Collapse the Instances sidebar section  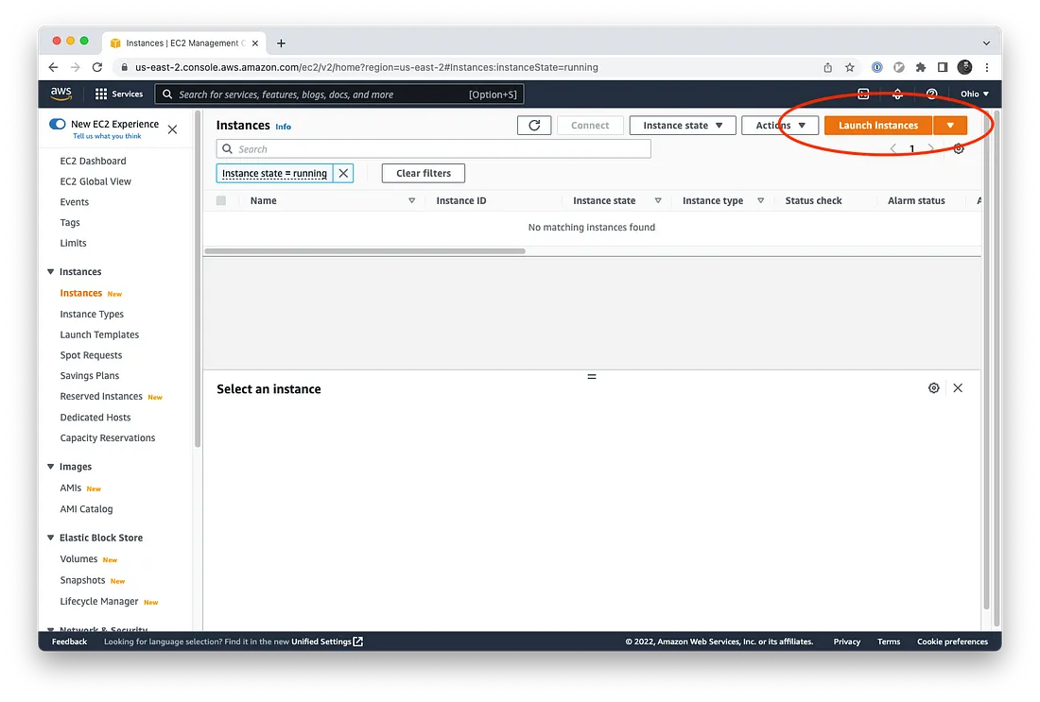[x=50, y=272]
